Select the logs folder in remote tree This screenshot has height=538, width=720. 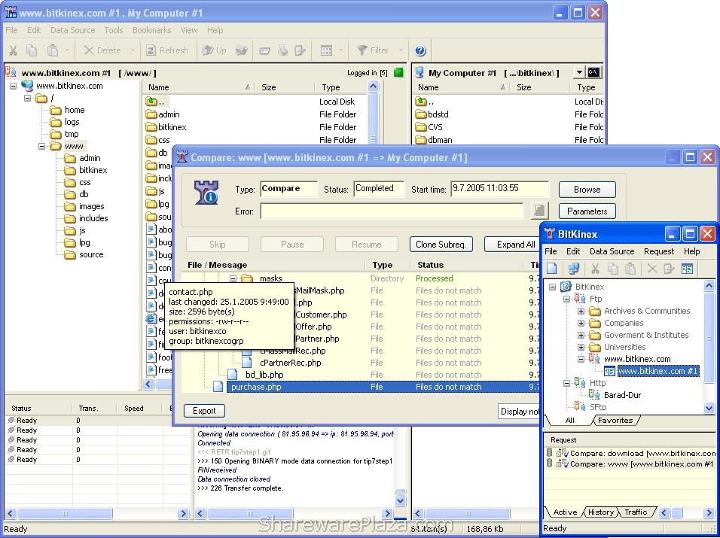coord(72,122)
